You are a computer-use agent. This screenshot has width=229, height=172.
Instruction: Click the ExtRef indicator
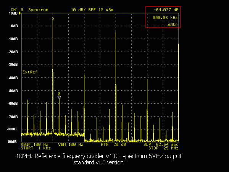(30, 72)
